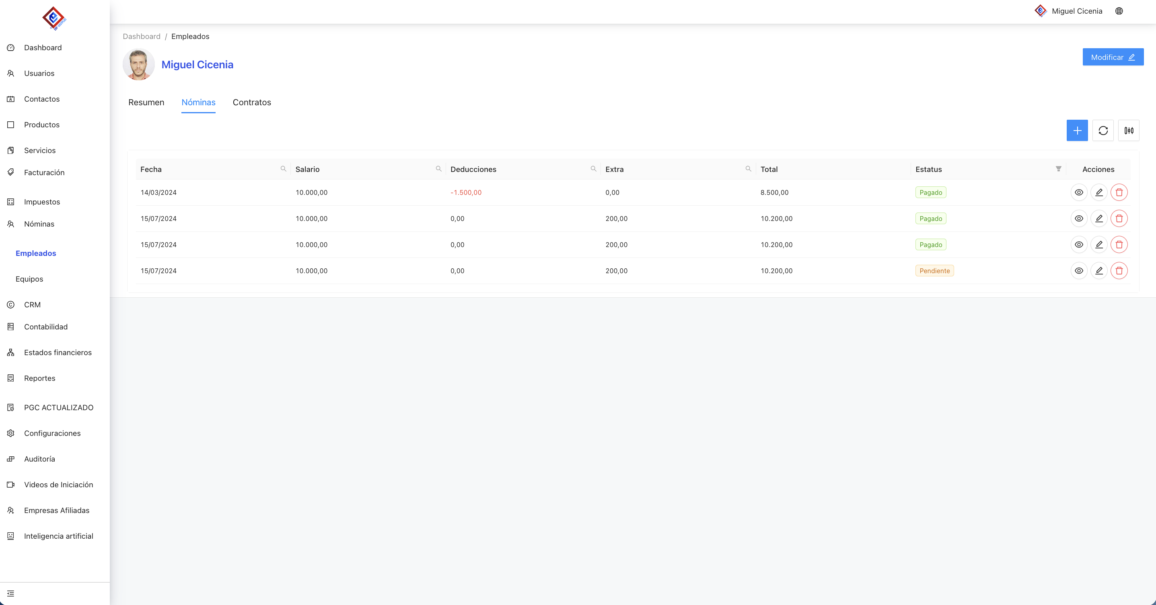Click the blue plus add payroll button

pos(1077,131)
